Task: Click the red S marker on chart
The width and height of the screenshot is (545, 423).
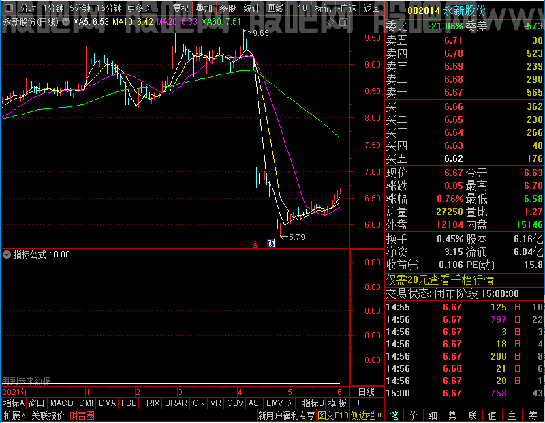Action: point(255,244)
